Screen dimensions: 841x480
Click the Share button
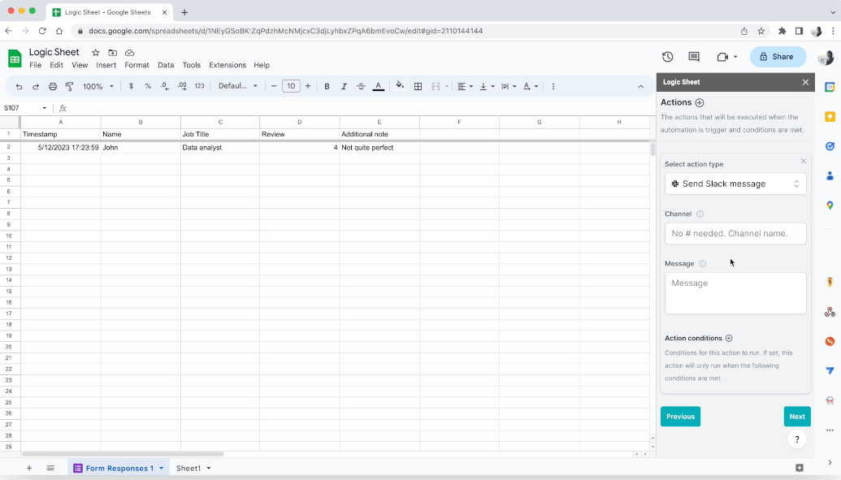pyautogui.click(x=778, y=57)
